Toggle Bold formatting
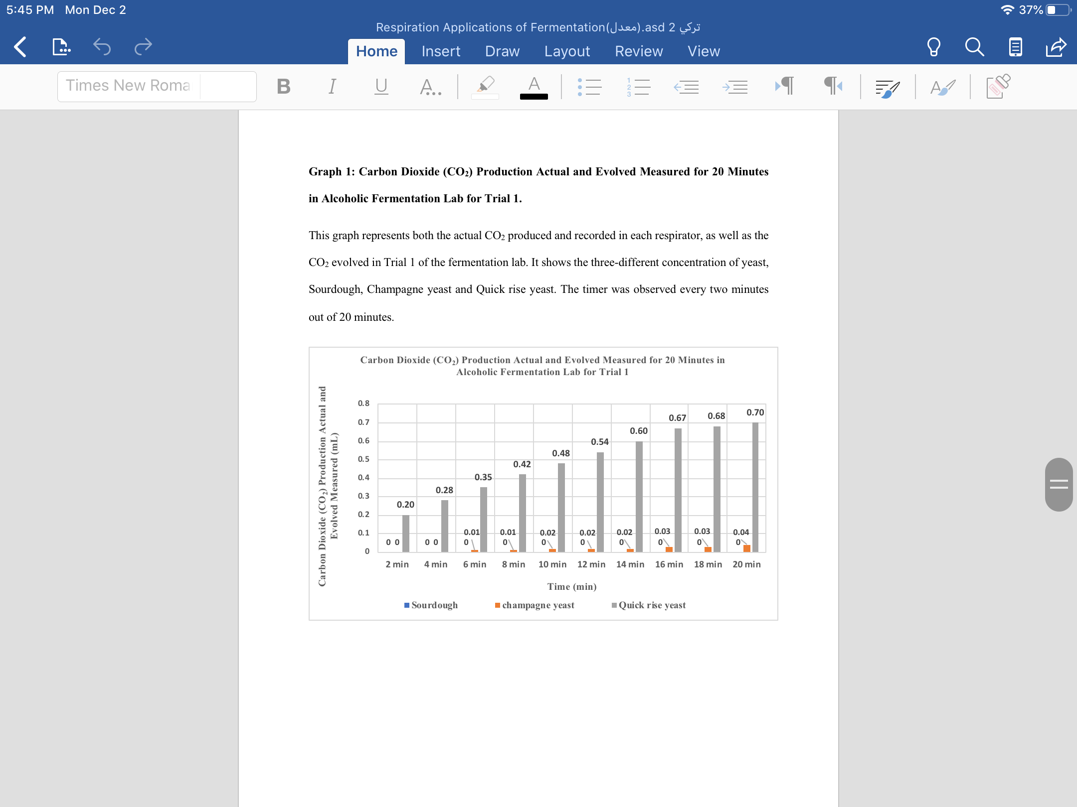The width and height of the screenshot is (1077, 807). (283, 87)
